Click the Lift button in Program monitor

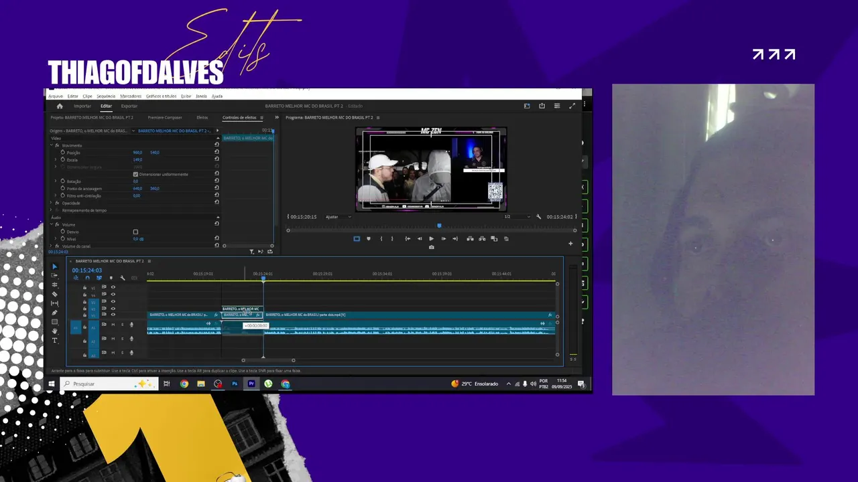pos(470,238)
